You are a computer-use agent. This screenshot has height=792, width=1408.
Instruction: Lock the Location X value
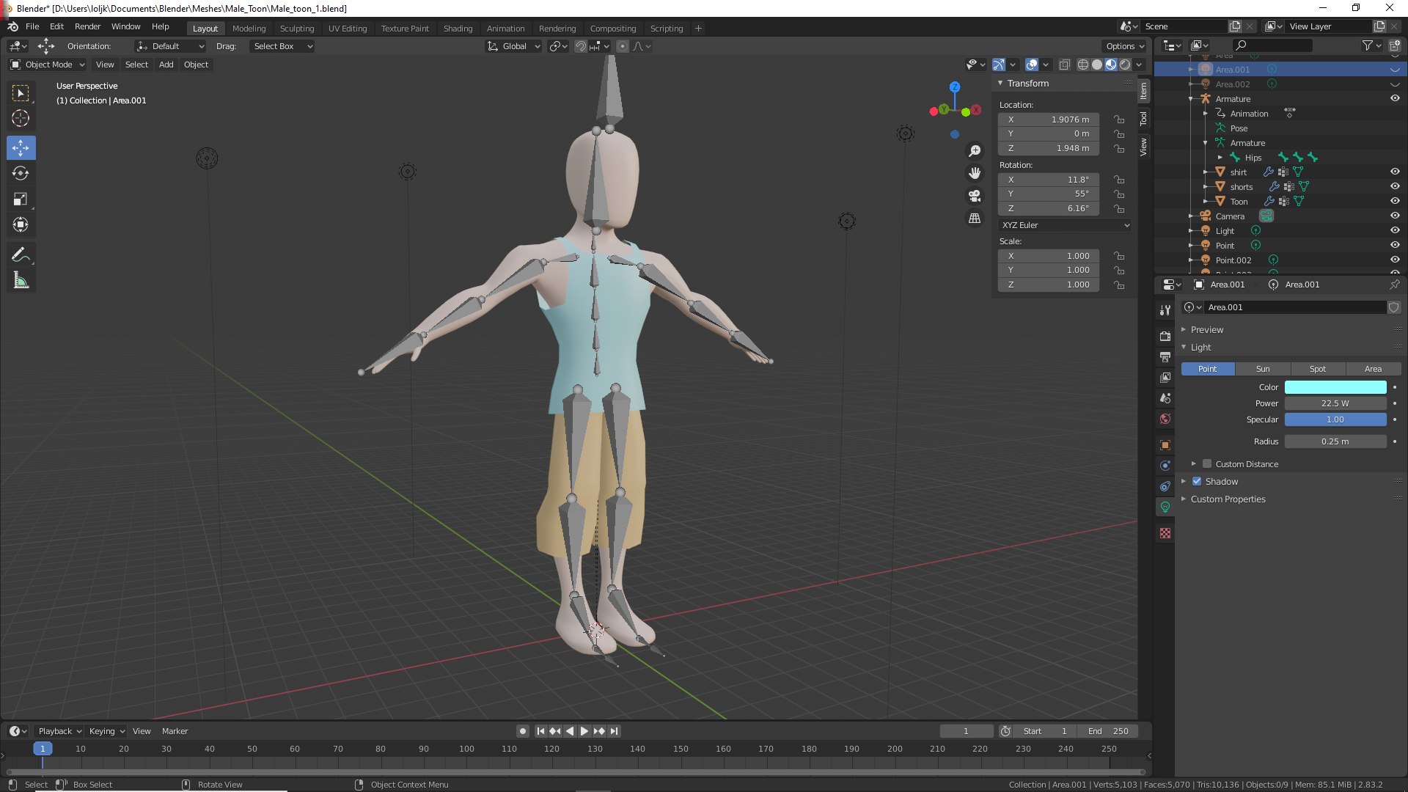[x=1119, y=120]
